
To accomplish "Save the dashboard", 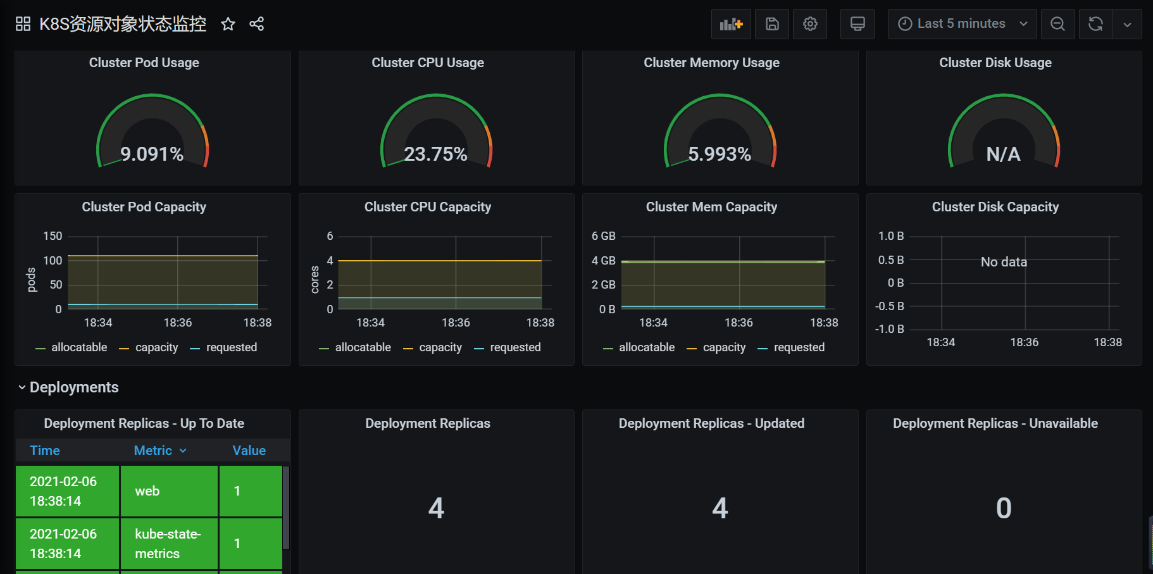I will pyautogui.click(x=772, y=24).
